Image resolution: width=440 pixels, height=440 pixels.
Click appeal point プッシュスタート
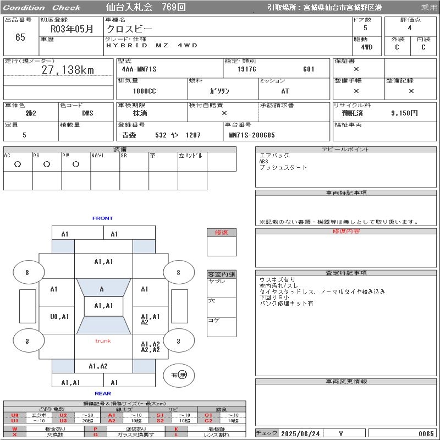[283, 168]
